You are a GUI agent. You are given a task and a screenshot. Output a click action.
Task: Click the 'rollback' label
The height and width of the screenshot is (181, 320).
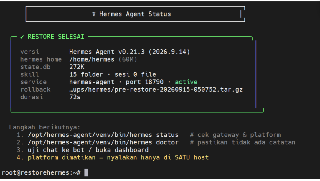[x=35, y=90]
